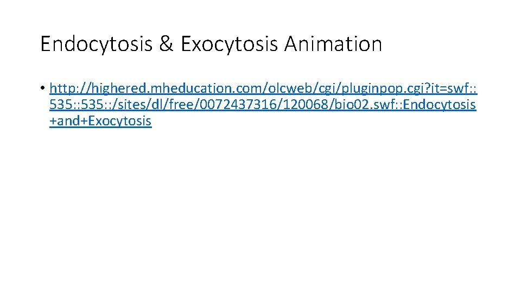Click the '+and+Exocytosis' link text
521x293 pixels.
pyautogui.click(x=100, y=121)
